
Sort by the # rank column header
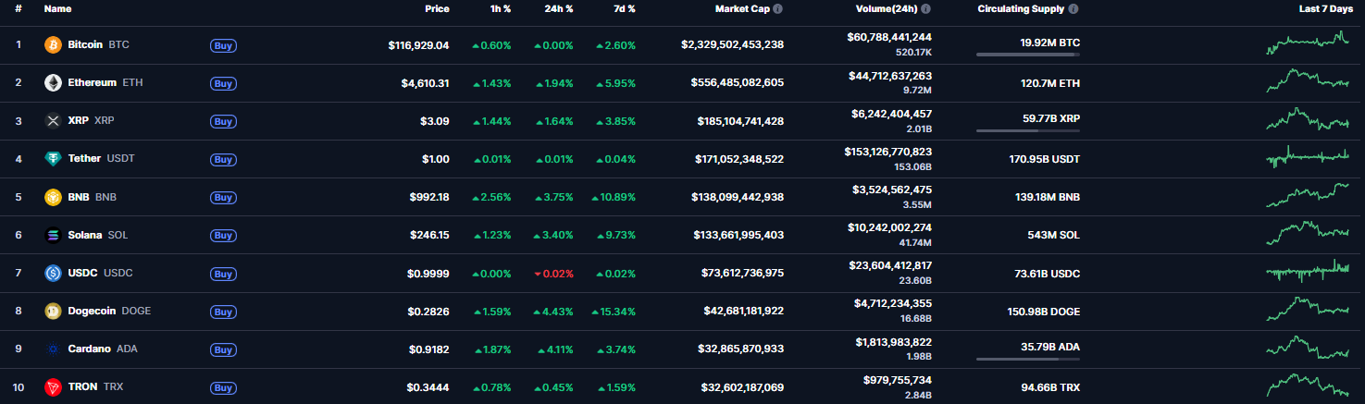pos(19,8)
